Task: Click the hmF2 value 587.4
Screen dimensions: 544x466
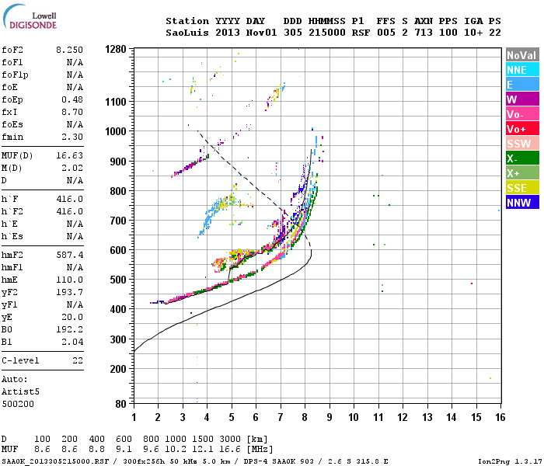Action: 69,256
